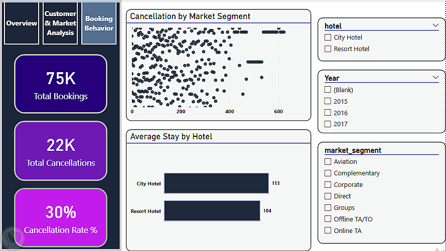The width and height of the screenshot is (446, 251).
Task: Select the Resort Hotel bar in Average Stay chart
Action: click(212, 211)
